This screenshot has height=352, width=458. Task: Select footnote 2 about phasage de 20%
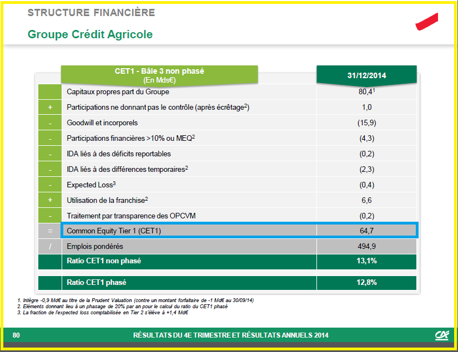click(122, 306)
